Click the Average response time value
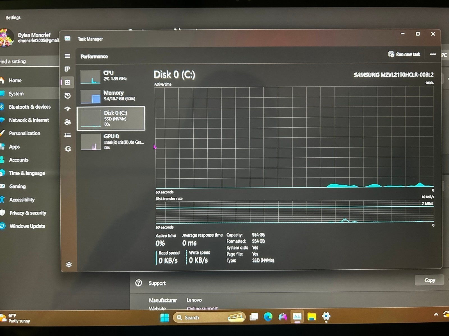Screen dimensions: 449x336 click(189, 243)
